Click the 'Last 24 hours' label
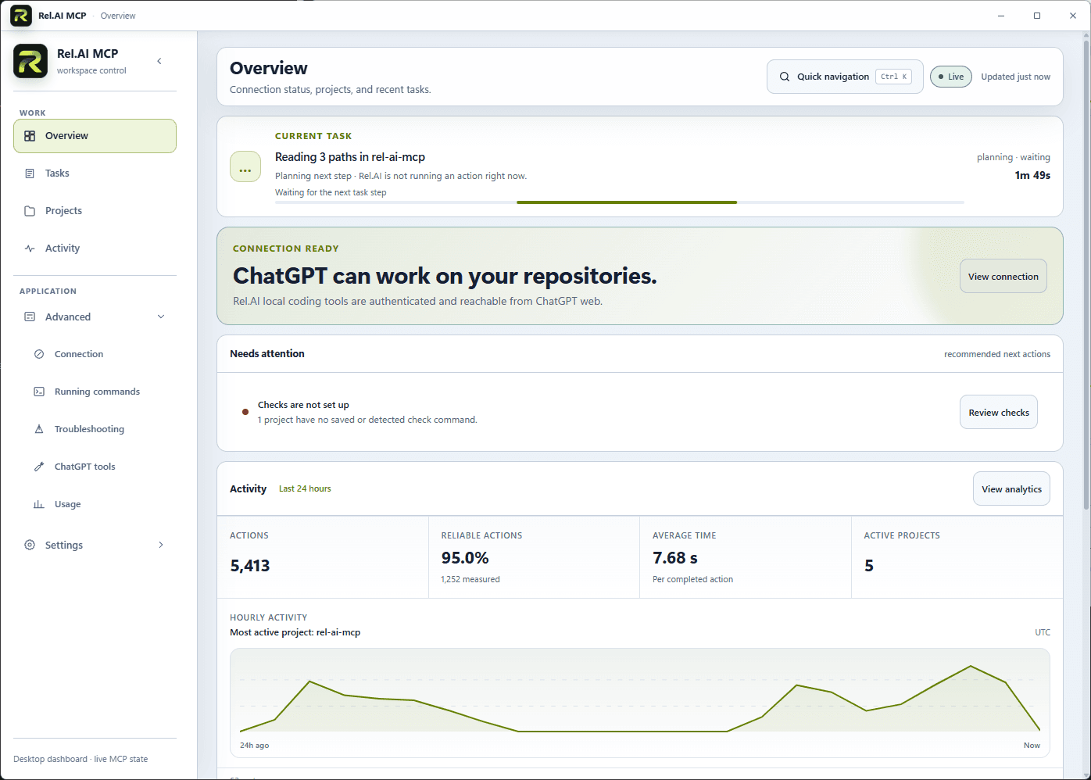The height and width of the screenshot is (780, 1091). click(305, 488)
